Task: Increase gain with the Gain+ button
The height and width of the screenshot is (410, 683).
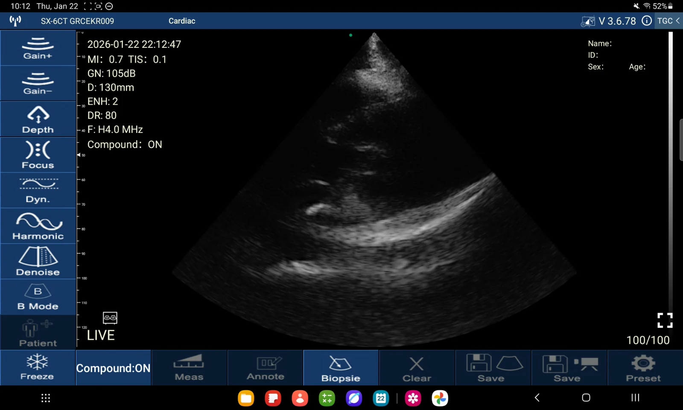Action: coord(38,48)
